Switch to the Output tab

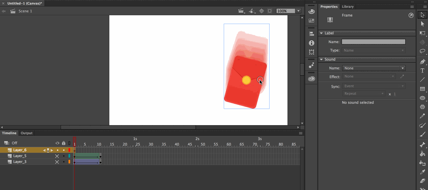pyautogui.click(x=27, y=133)
